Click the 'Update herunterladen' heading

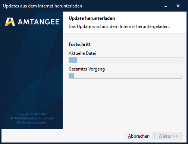[92, 18]
